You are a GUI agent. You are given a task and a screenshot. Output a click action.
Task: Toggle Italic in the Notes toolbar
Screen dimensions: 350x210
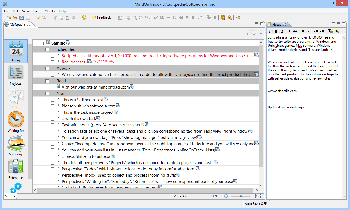tap(282, 31)
